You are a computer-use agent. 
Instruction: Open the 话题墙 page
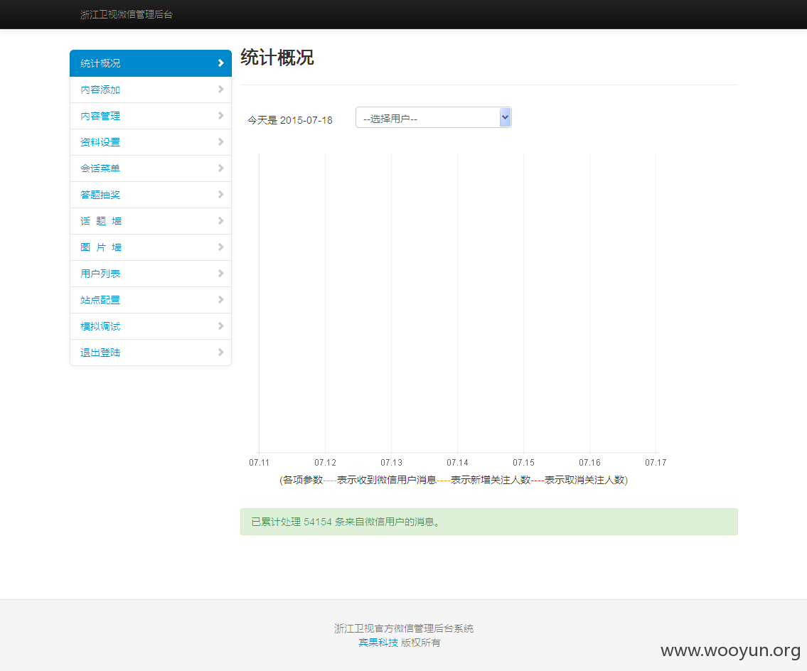pos(150,221)
